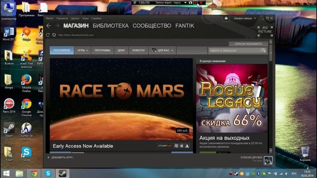317x178 pixels.
Task: Stop recording in recorder bar
Action: click(x=201, y=2)
